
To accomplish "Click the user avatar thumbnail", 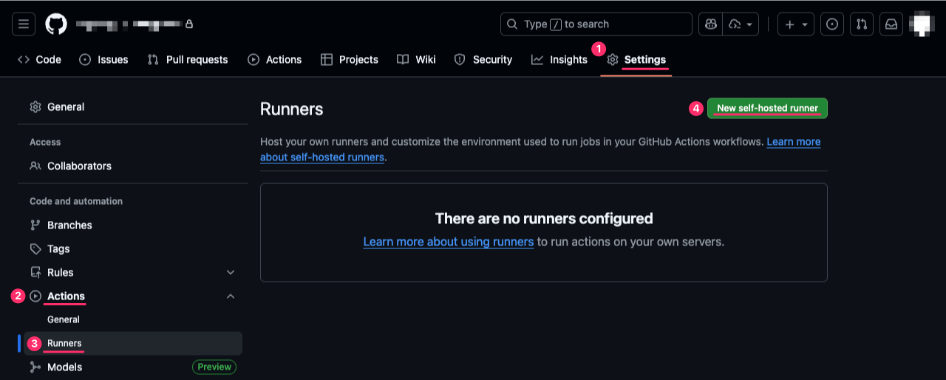I will coord(922,24).
